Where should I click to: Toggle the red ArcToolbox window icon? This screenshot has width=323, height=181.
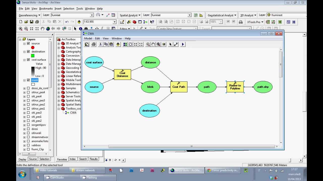[134, 22]
